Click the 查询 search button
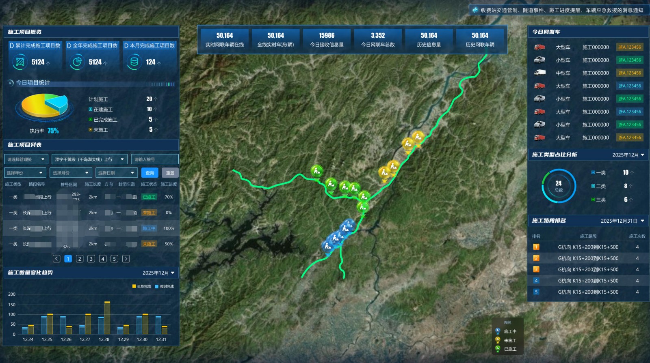Screen dimensions: 650x363 (150, 173)
